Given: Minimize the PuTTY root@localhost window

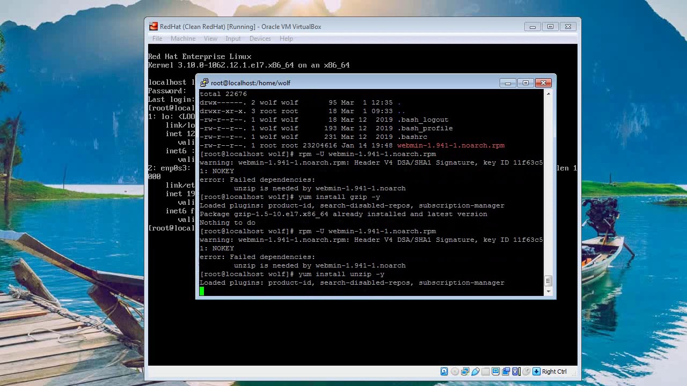Looking at the screenshot, I should point(508,83).
